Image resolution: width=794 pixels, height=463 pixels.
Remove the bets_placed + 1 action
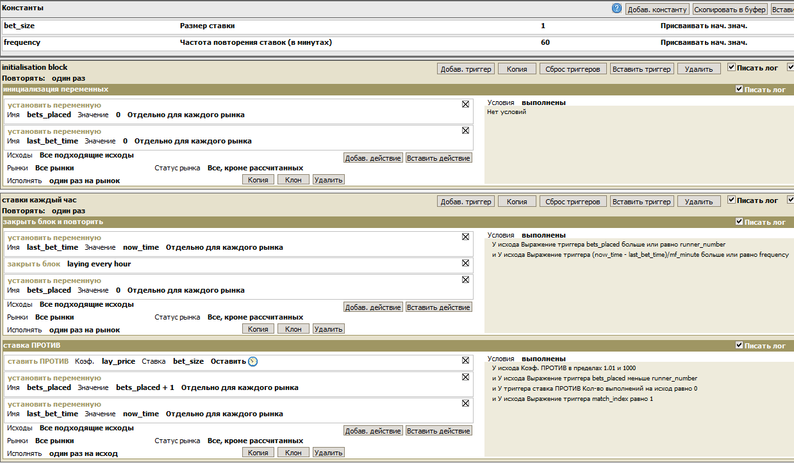465,377
